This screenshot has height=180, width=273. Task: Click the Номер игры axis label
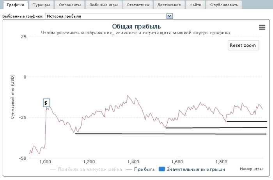[251, 169]
